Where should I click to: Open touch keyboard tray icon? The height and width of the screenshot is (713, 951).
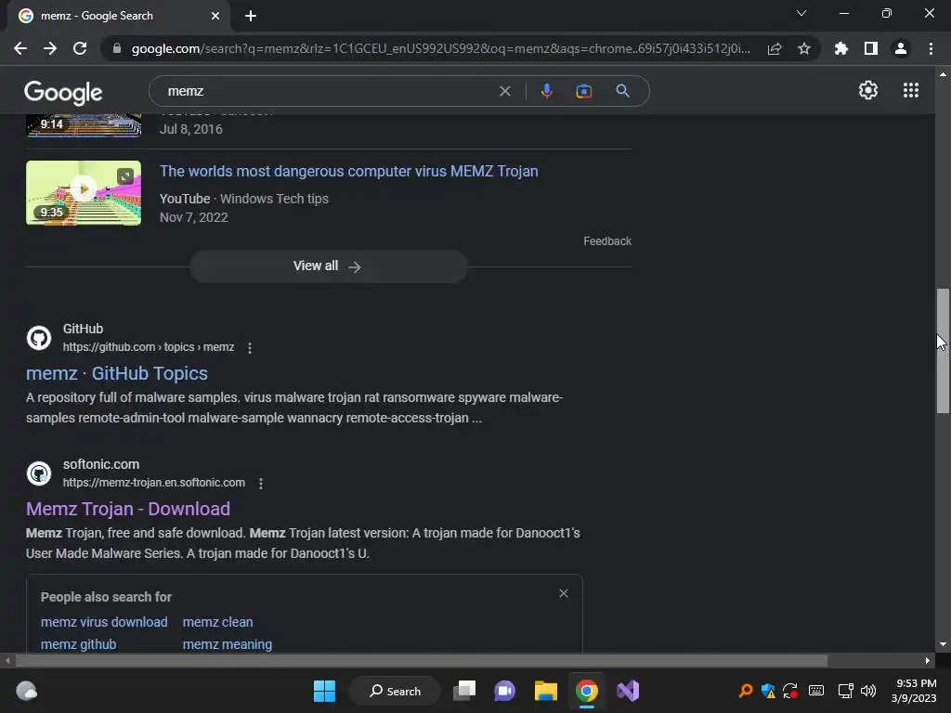point(816,691)
